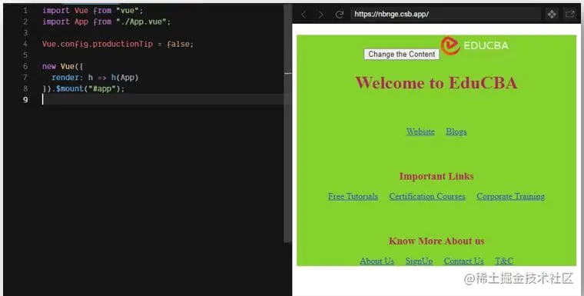This screenshot has height=296, width=584.
Task: Open the Contact Us link
Action: tap(463, 261)
